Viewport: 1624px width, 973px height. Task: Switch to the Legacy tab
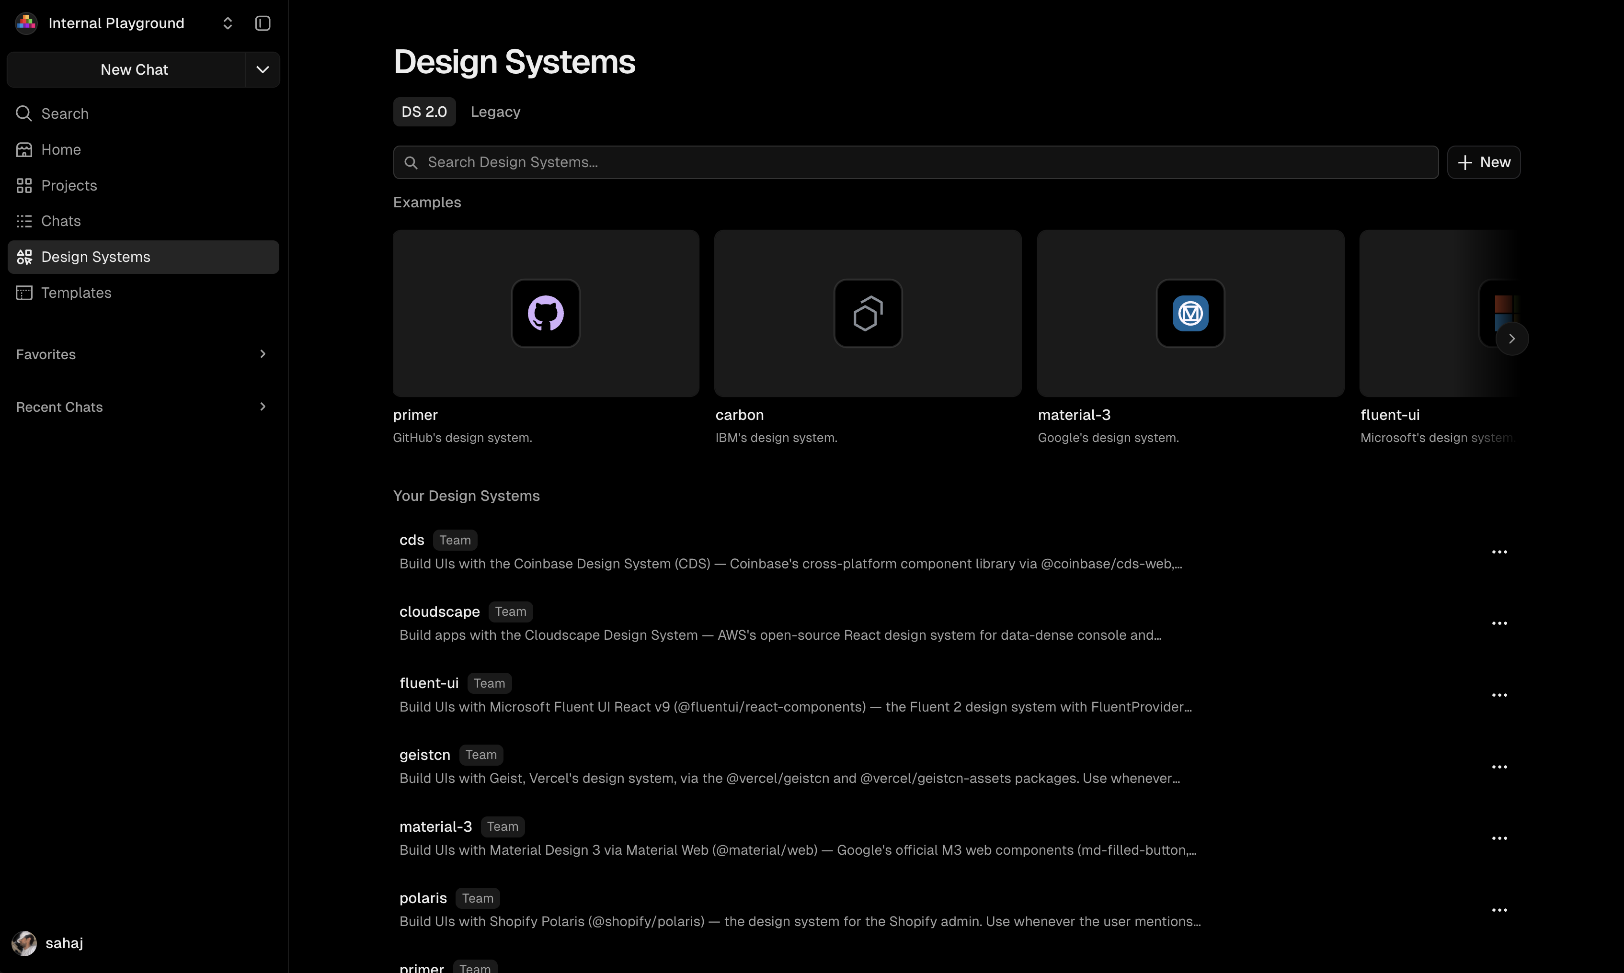[x=495, y=112]
